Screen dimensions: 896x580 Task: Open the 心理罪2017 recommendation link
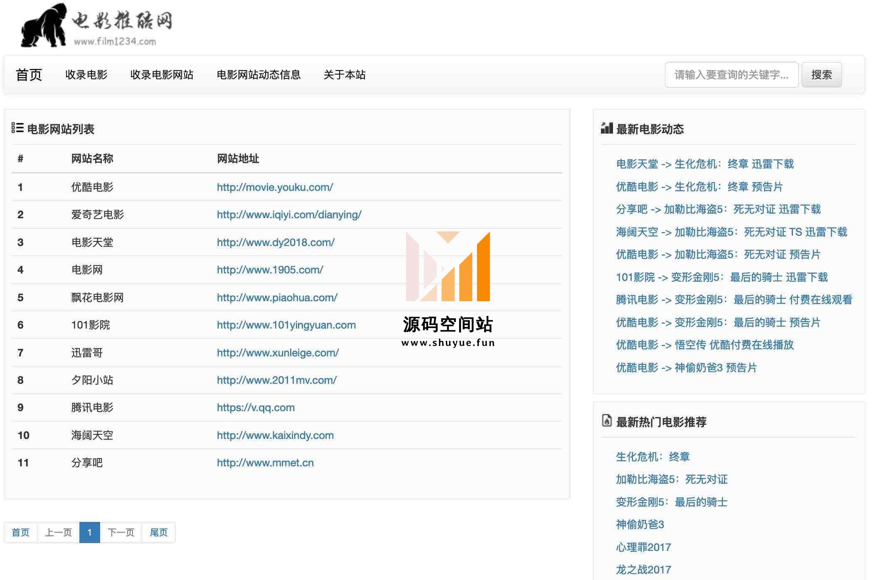[643, 547]
